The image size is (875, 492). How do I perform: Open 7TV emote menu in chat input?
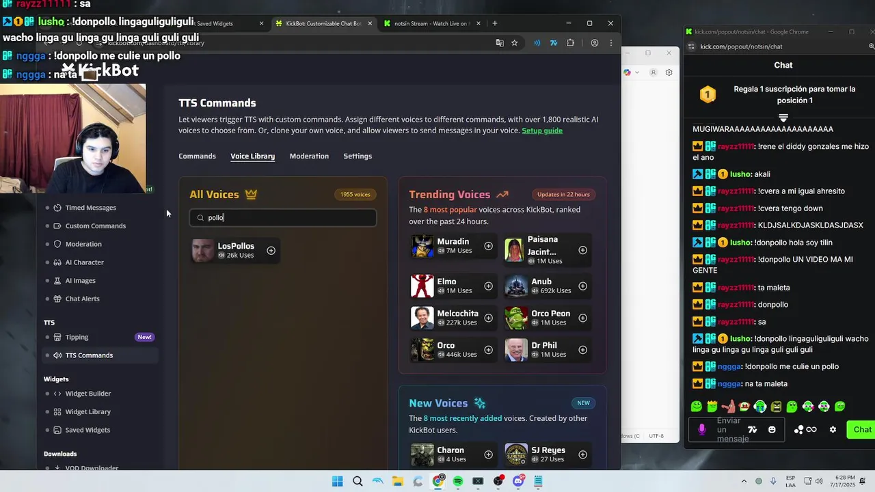pos(753,430)
